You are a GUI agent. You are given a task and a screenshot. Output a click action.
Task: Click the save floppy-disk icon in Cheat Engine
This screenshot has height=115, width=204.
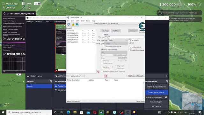[x=77, y=25]
